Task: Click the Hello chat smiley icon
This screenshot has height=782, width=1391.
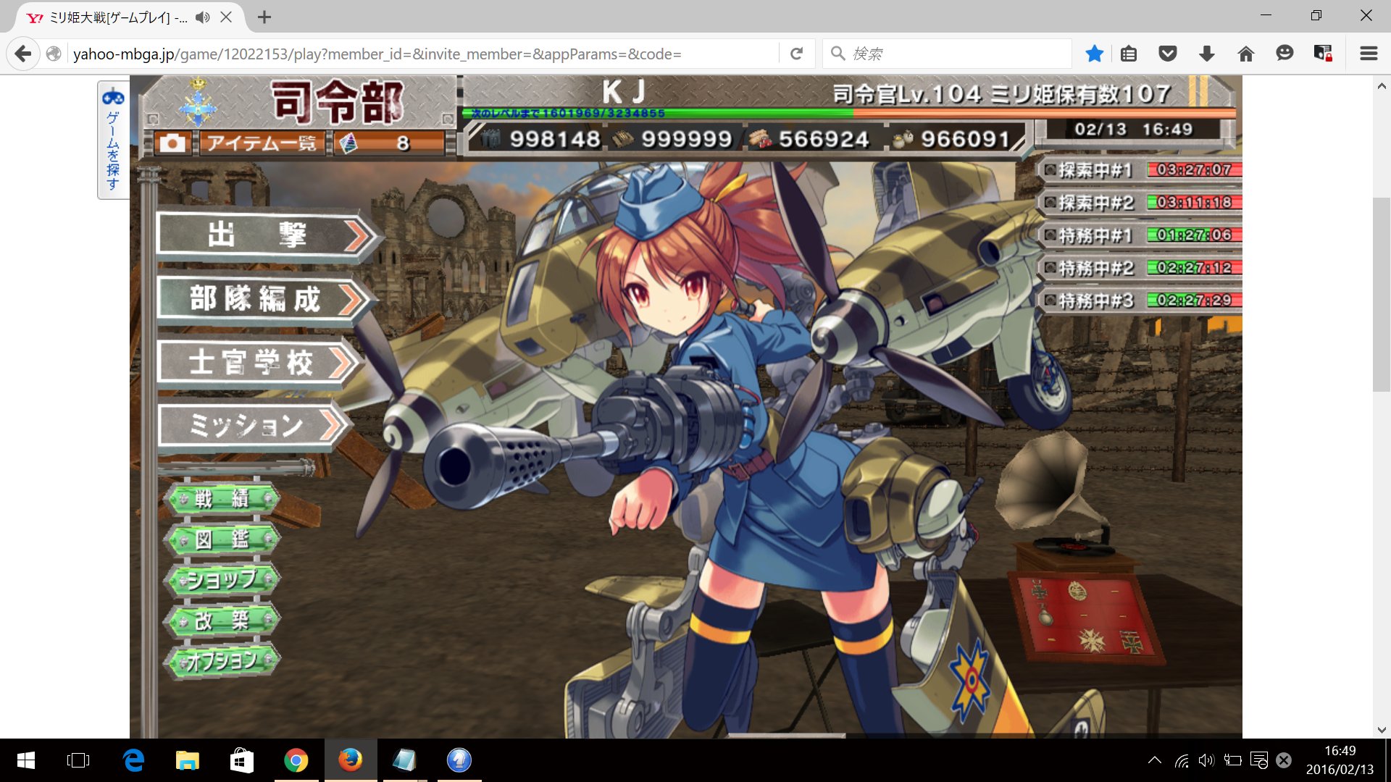Action: tap(1285, 54)
